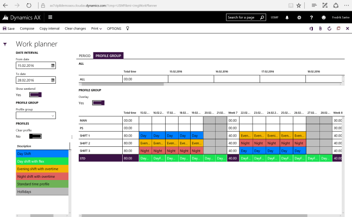Click the search magnifier icon
This screenshot has height=217, width=352.
tap(262, 17)
